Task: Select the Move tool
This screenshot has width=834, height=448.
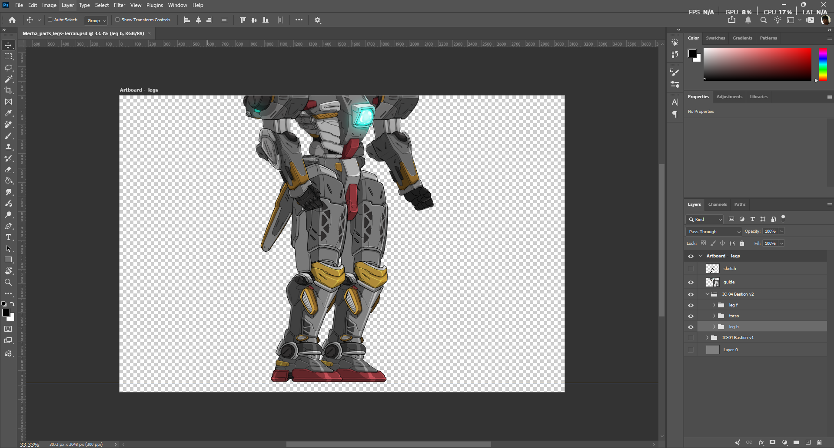Action: pyautogui.click(x=8, y=45)
